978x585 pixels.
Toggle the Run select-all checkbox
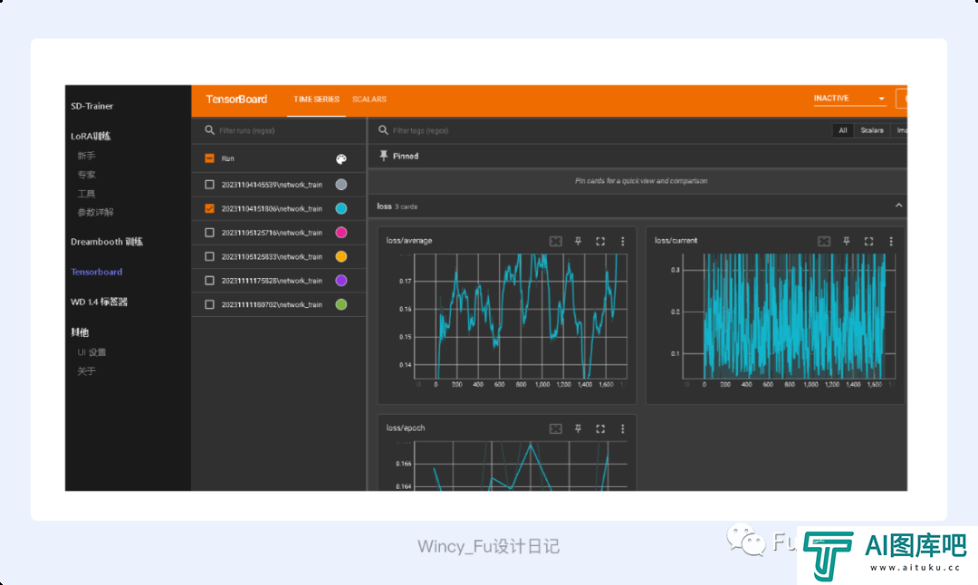pos(209,158)
